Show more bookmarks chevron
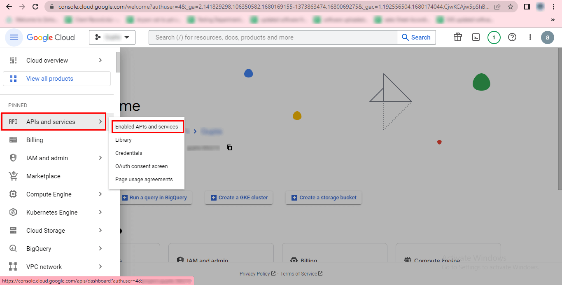Screen dimensions: 562x285 553,19
